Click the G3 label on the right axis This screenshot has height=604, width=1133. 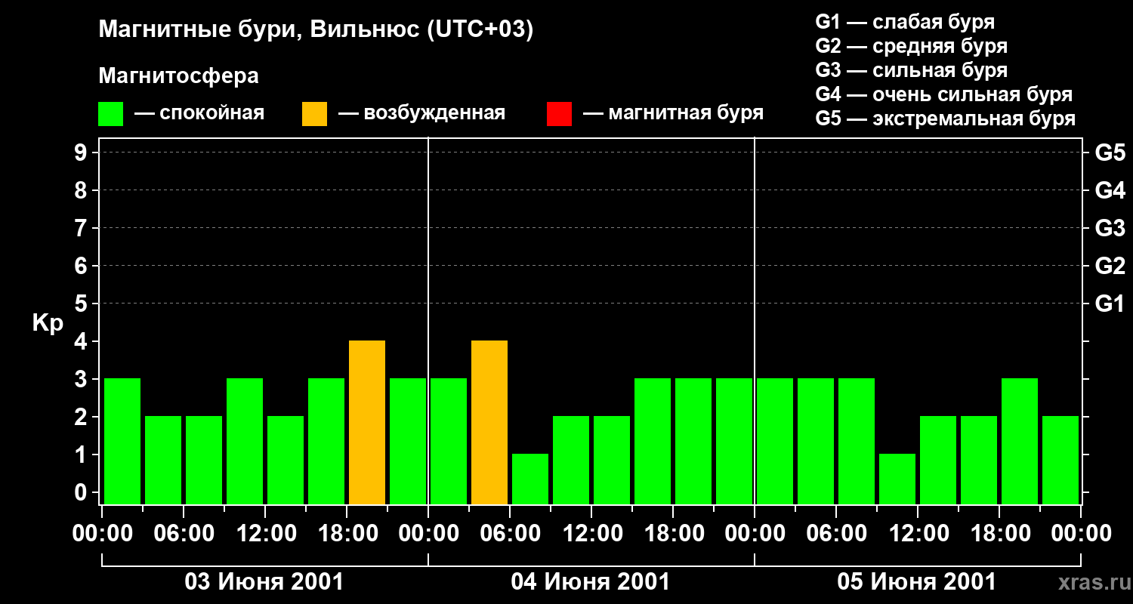tap(1110, 228)
